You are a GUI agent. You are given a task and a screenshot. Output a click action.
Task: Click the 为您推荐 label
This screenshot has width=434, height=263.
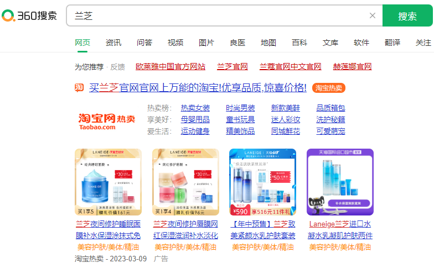pos(89,67)
